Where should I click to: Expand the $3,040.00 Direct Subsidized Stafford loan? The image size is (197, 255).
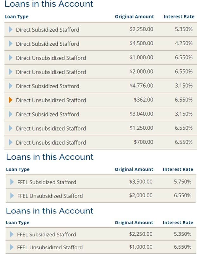pyautogui.click(x=10, y=114)
